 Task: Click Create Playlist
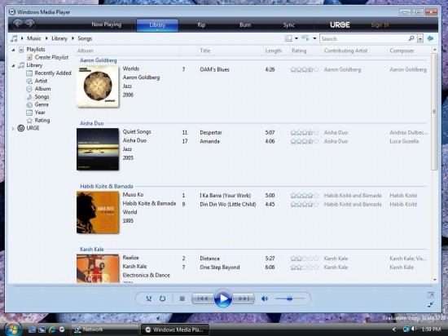51,57
